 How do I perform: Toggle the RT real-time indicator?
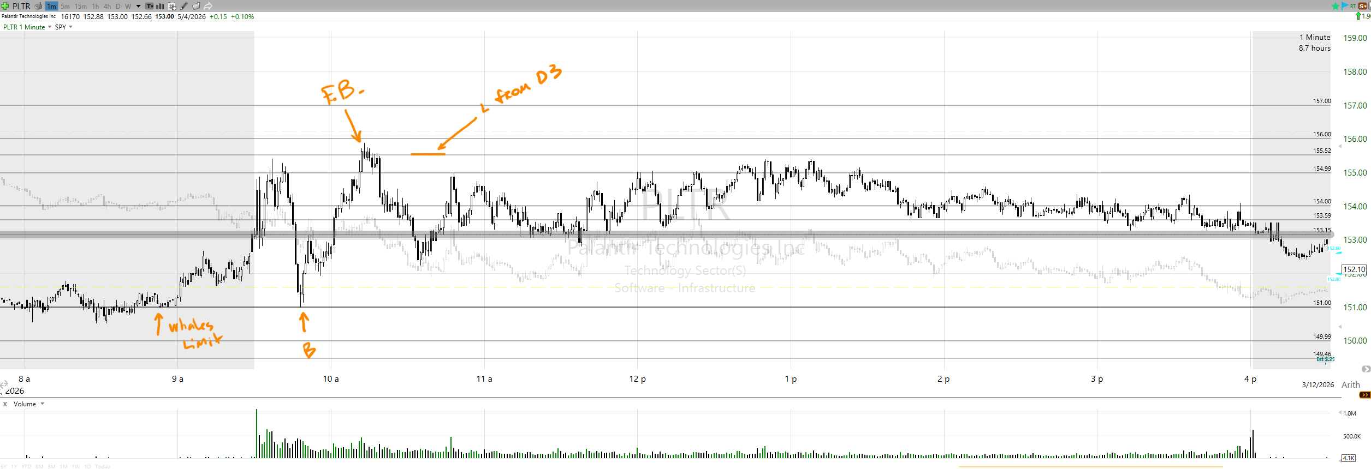1352,6
